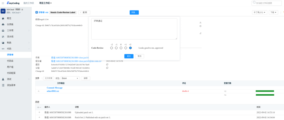Select Code-Review score +1

click(x=126, y=48)
